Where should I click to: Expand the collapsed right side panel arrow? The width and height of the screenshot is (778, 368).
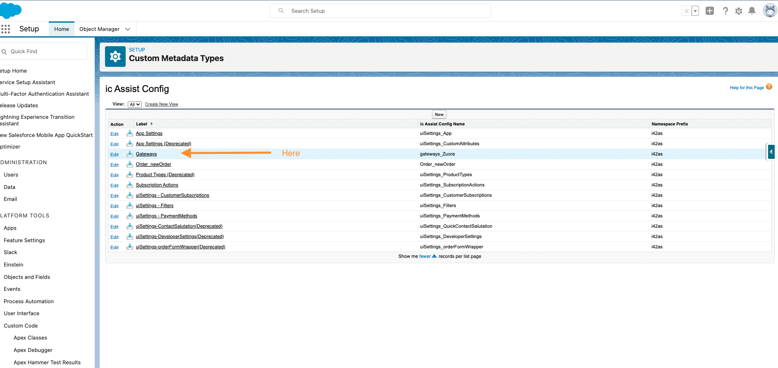pos(771,152)
